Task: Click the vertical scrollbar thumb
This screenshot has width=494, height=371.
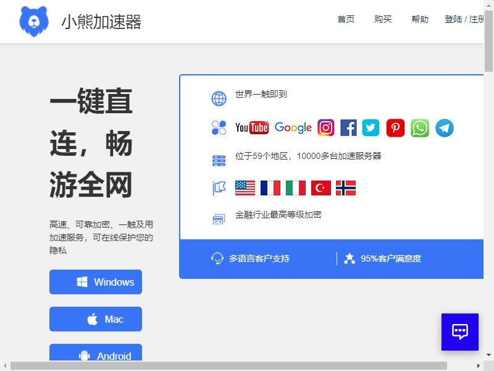Action: (488, 41)
